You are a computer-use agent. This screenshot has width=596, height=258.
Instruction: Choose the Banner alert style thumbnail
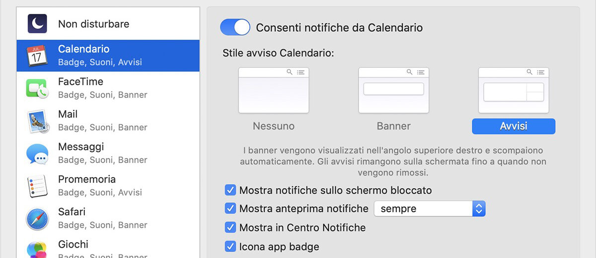[x=394, y=90]
